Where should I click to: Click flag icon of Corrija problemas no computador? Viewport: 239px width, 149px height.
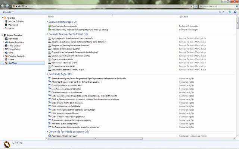(50, 85)
